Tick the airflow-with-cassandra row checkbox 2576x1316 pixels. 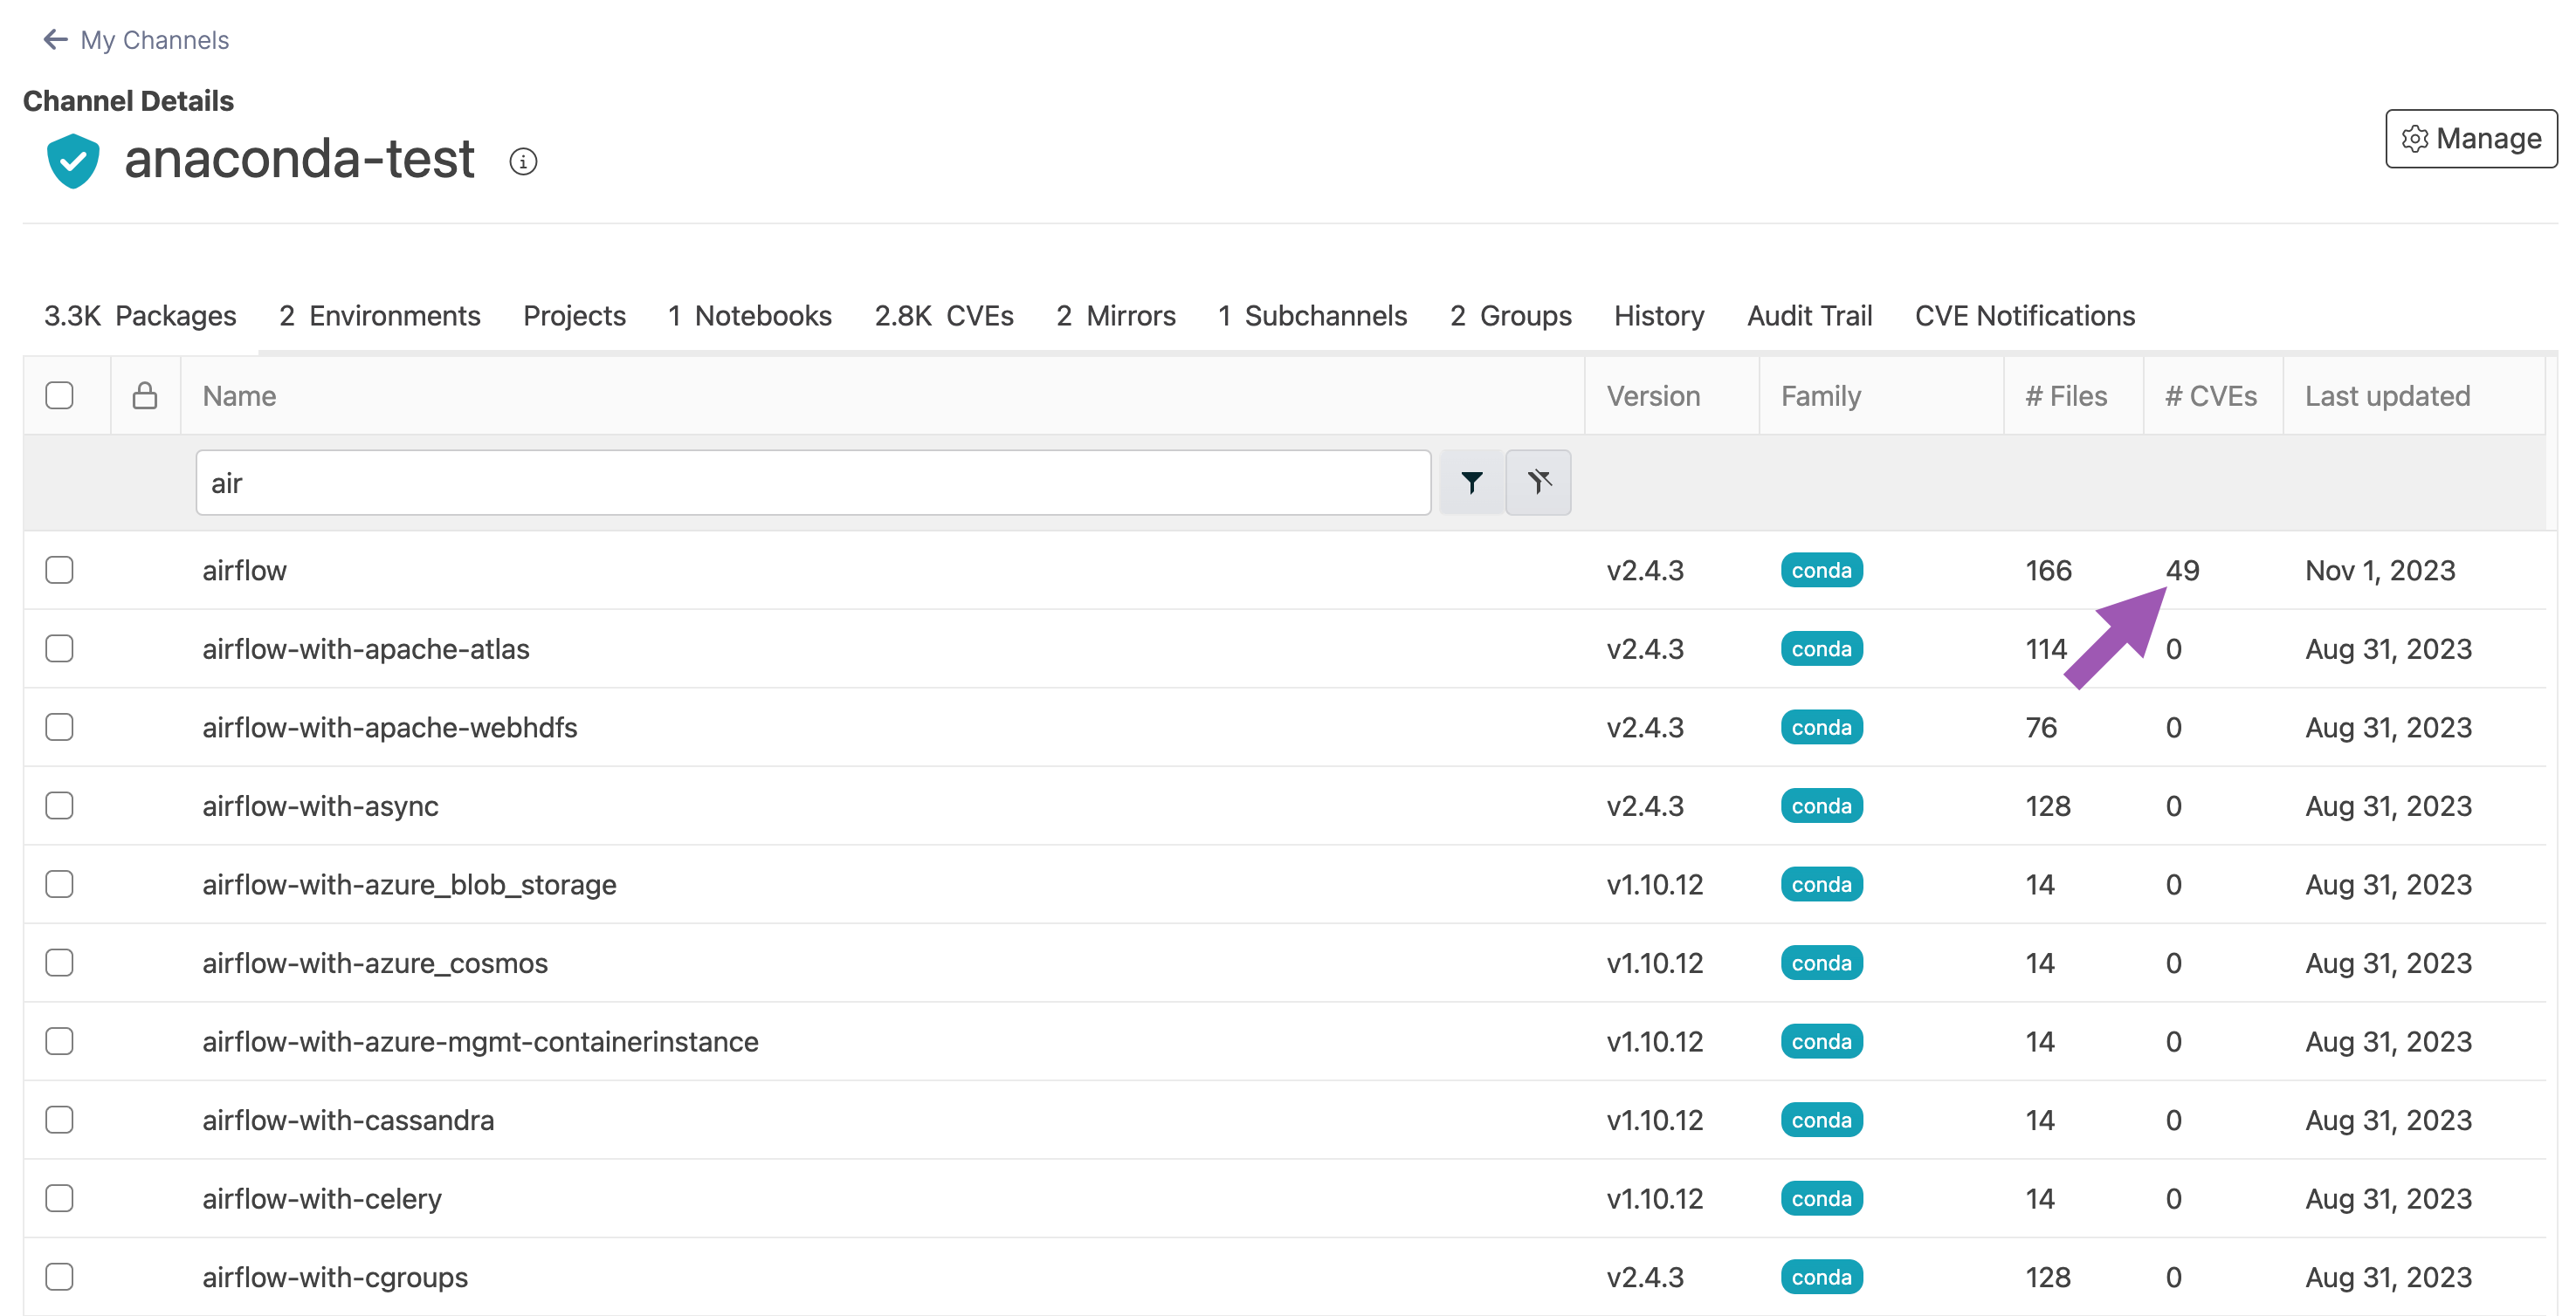point(60,1121)
